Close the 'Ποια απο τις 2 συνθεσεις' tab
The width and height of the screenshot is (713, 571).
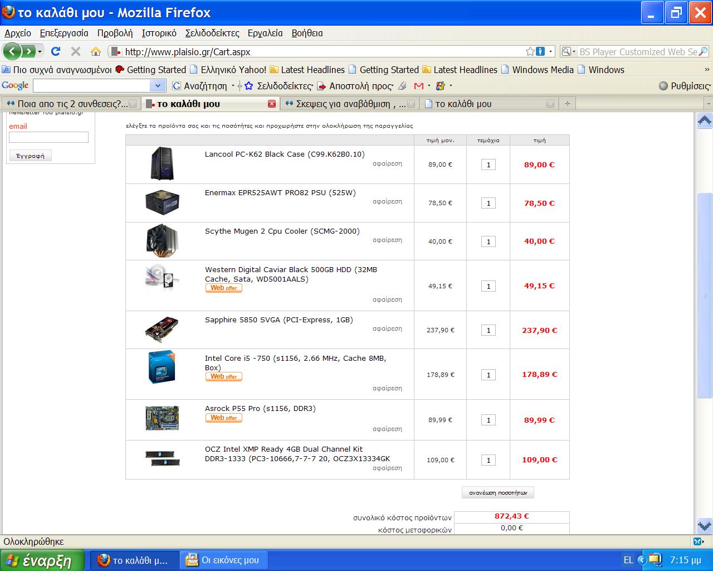(x=133, y=104)
